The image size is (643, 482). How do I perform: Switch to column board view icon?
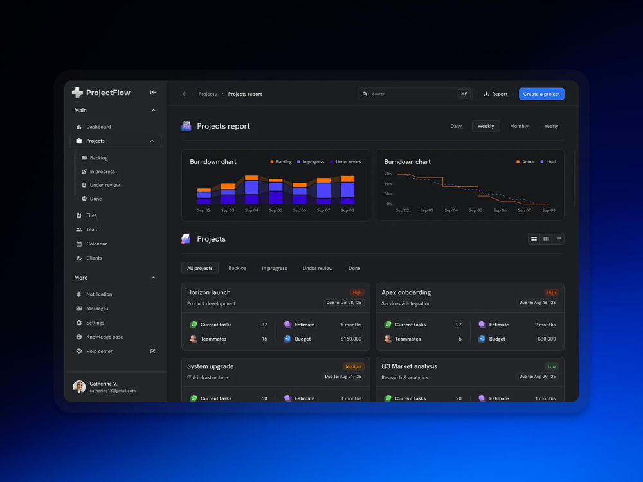[546, 239]
